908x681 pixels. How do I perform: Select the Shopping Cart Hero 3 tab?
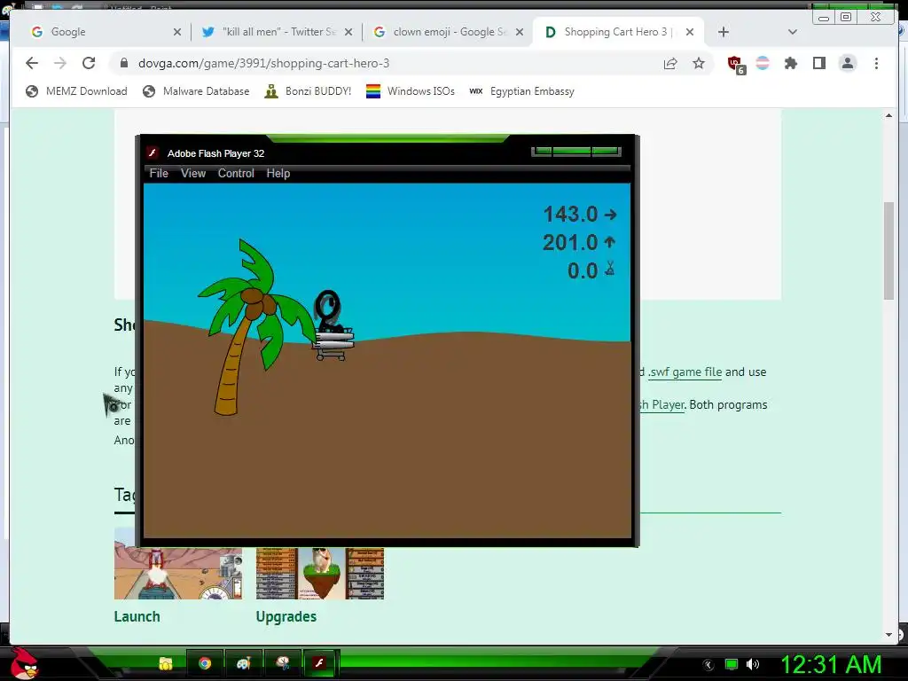[x=618, y=32]
